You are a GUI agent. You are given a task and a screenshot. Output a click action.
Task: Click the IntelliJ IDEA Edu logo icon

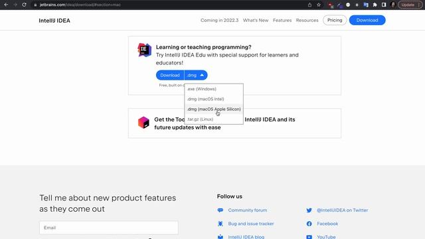tap(144, 50)
